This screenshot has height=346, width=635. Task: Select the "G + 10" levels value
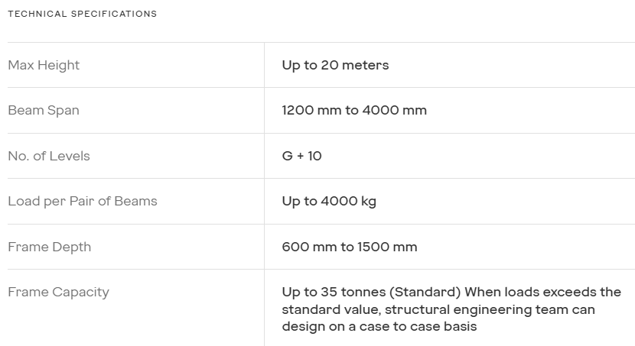click(x=301, y=156)
